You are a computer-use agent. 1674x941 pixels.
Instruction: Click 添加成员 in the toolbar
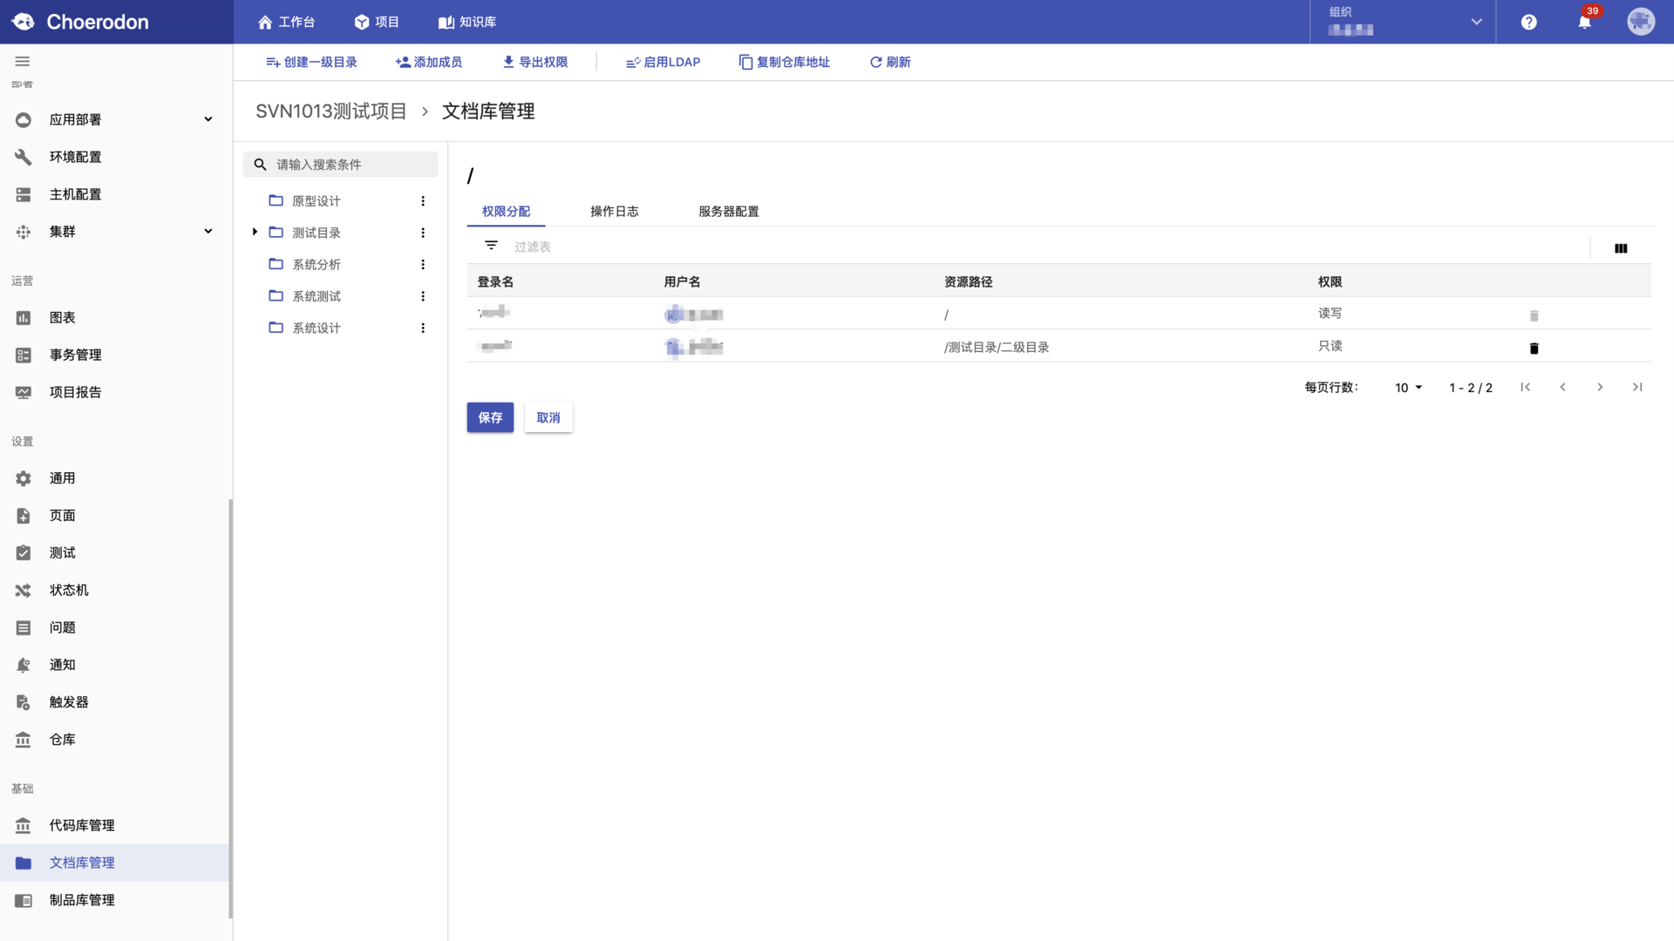pyautogui.click(x=429, y=62)
